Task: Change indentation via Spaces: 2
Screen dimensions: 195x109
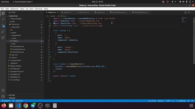Action: 161,101
